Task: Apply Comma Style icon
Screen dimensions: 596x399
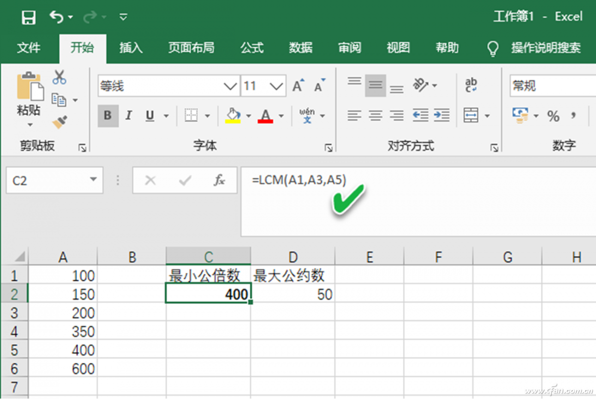Action: click(574, 116)
